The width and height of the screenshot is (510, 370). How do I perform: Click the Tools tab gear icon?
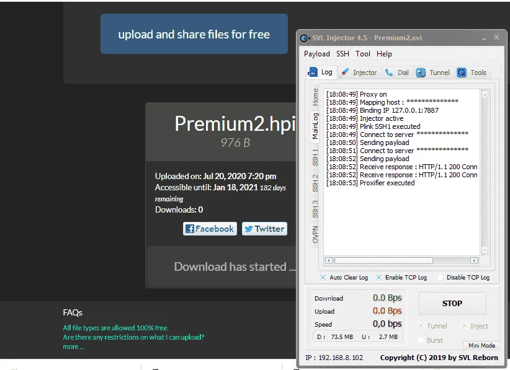462,73
